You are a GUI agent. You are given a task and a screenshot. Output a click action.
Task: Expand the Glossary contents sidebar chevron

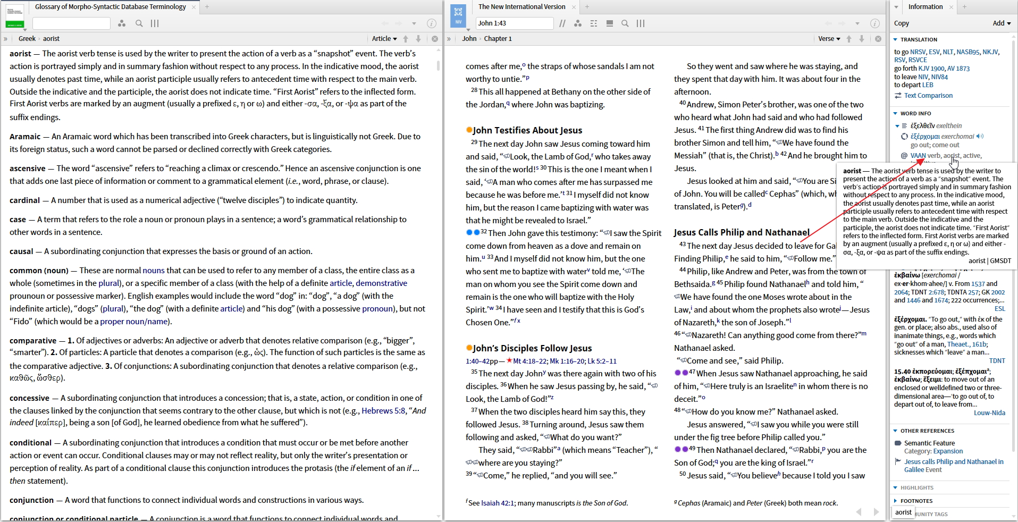(x=5, y=39)
